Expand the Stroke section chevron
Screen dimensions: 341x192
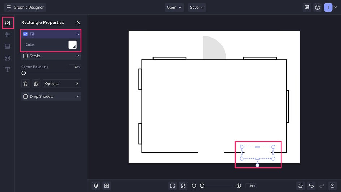tap(78, 56)
